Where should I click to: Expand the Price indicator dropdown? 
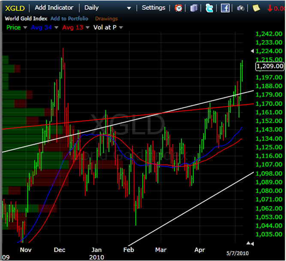[25, 27]
